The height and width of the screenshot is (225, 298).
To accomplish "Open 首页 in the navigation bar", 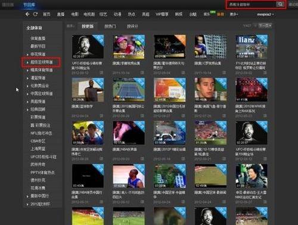I will coord(46,14).
